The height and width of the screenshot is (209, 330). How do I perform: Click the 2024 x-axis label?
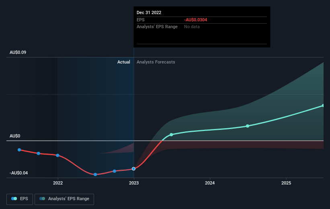(210, 183)
